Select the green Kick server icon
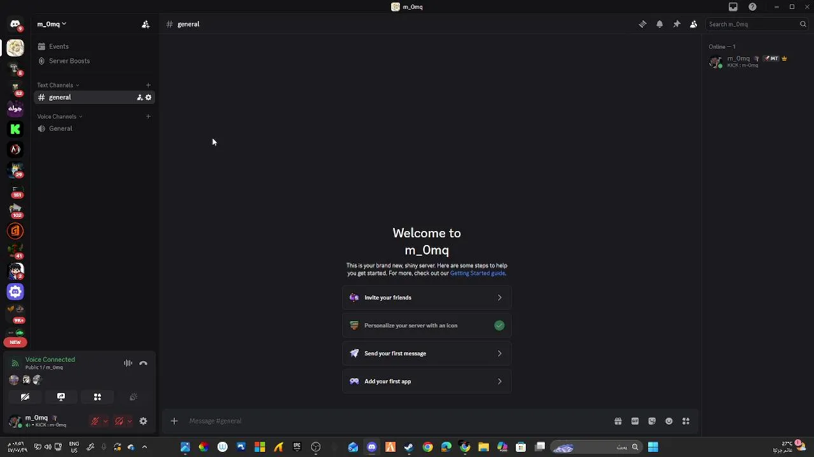 [x=15, y=129]
